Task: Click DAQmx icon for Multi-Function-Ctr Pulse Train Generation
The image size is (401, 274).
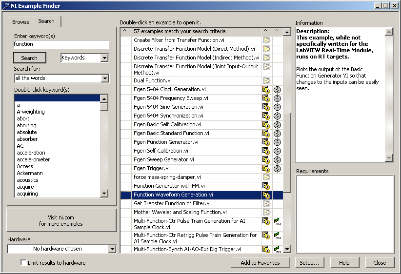Action: [x=277, y=221]
